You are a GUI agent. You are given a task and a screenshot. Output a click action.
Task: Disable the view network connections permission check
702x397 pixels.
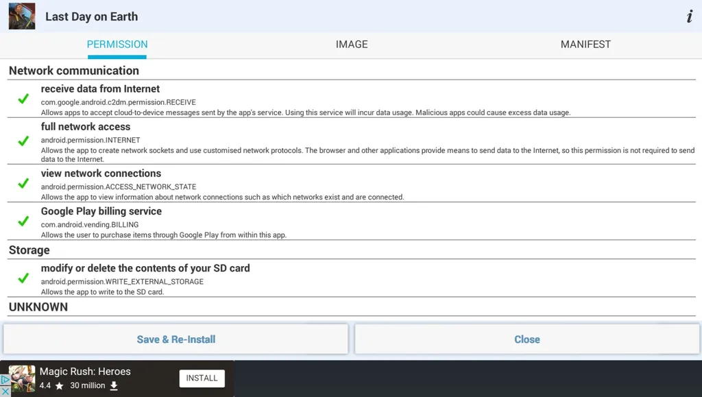23,184
